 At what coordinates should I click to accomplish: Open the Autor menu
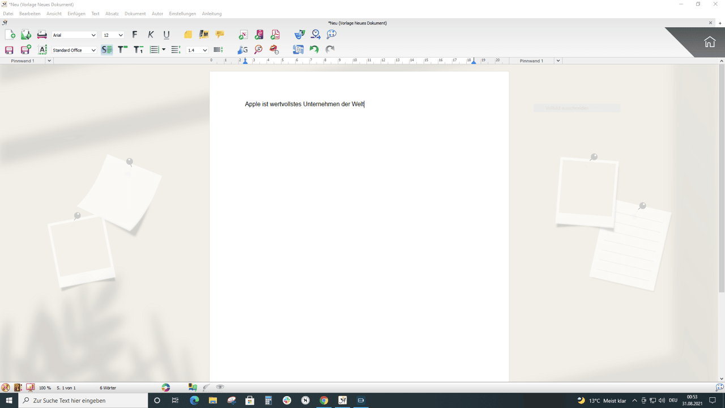click(x=157, y=14)
